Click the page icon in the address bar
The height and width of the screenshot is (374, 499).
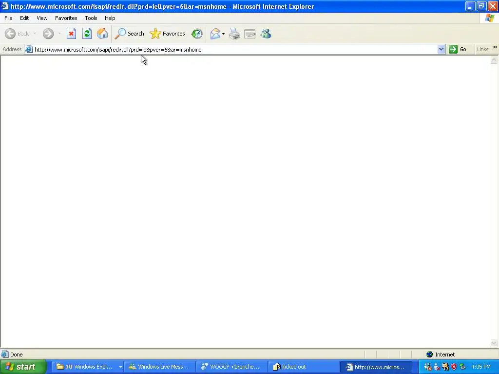tap(29, 49)
